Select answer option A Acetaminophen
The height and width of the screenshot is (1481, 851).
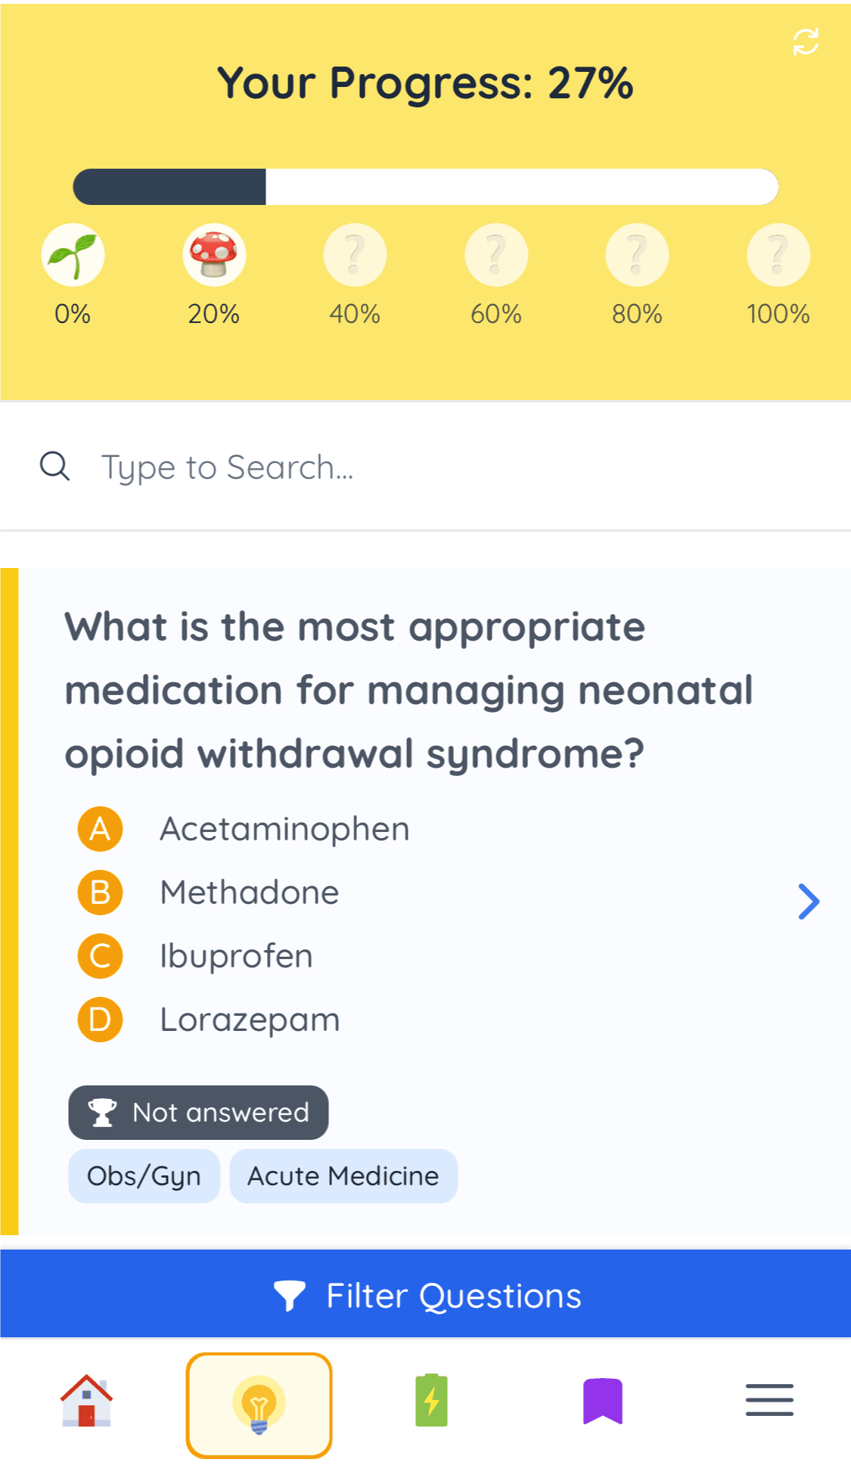point(244,829)
